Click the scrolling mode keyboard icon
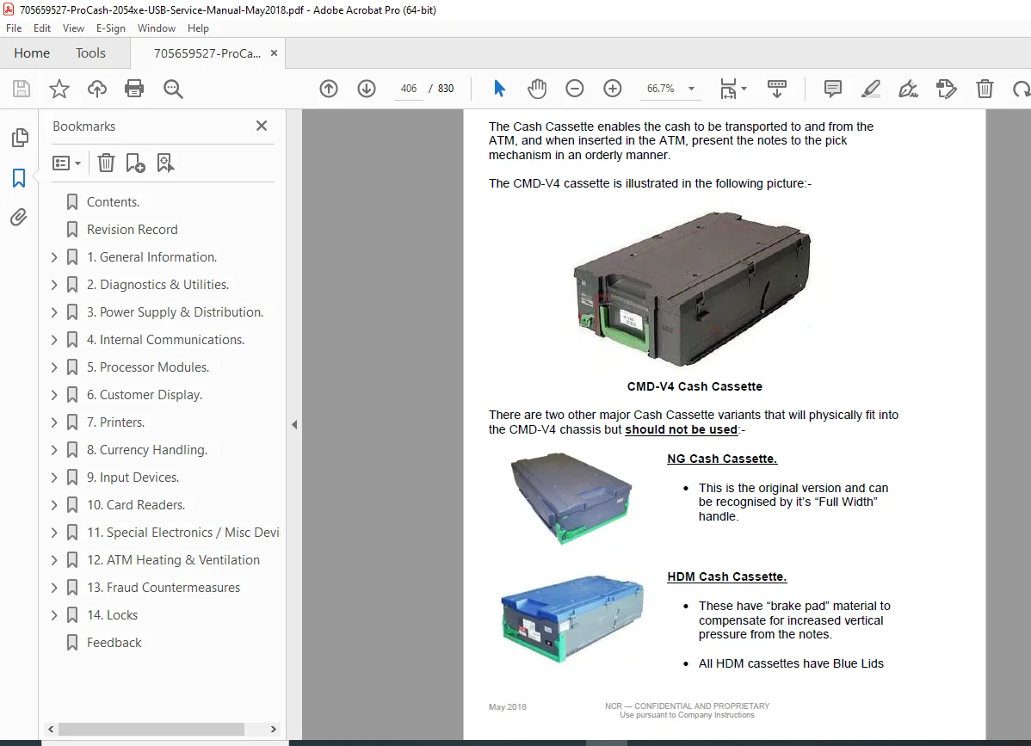 point(776,88)
